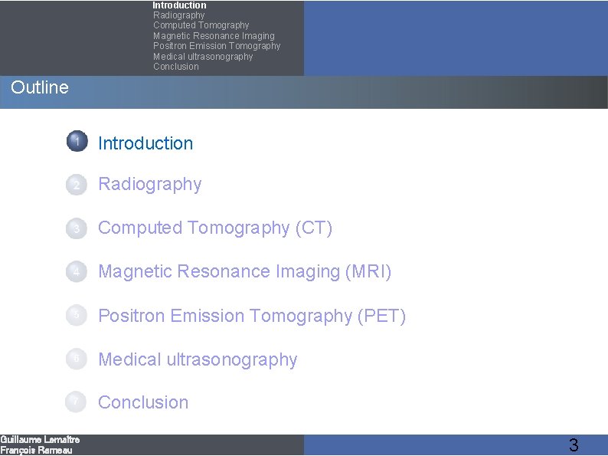Click the number 4 bullet icon

click(x=76, y=272)
